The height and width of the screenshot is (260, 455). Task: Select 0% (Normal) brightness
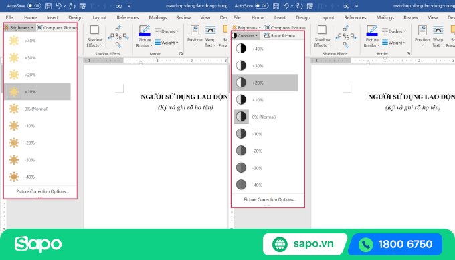(37, 109)
